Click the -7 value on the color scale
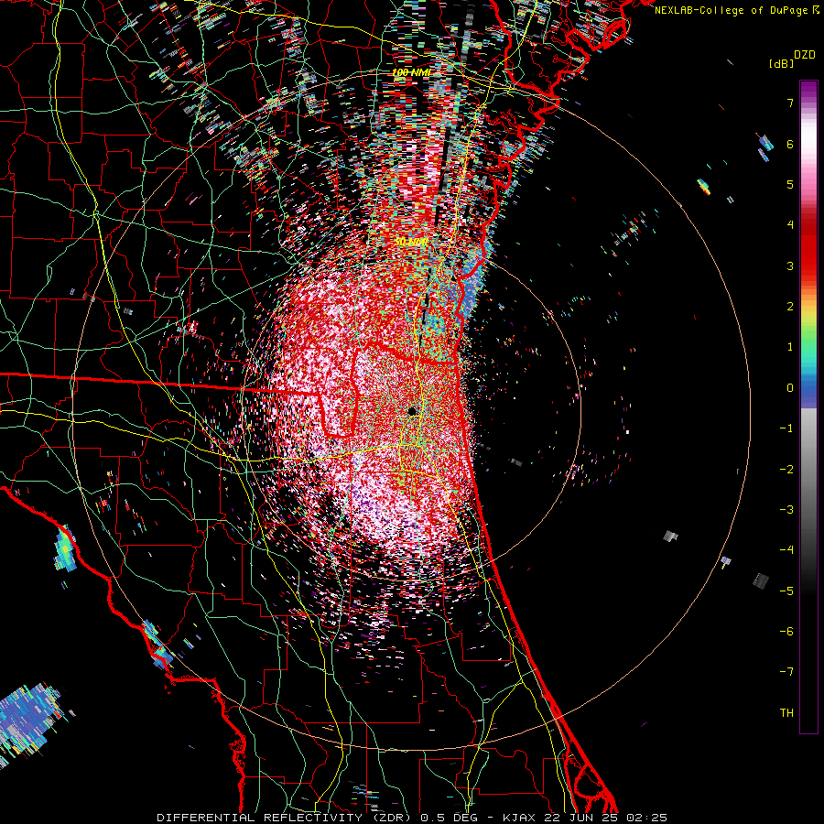824x824 pixels. tap(786, 672)
